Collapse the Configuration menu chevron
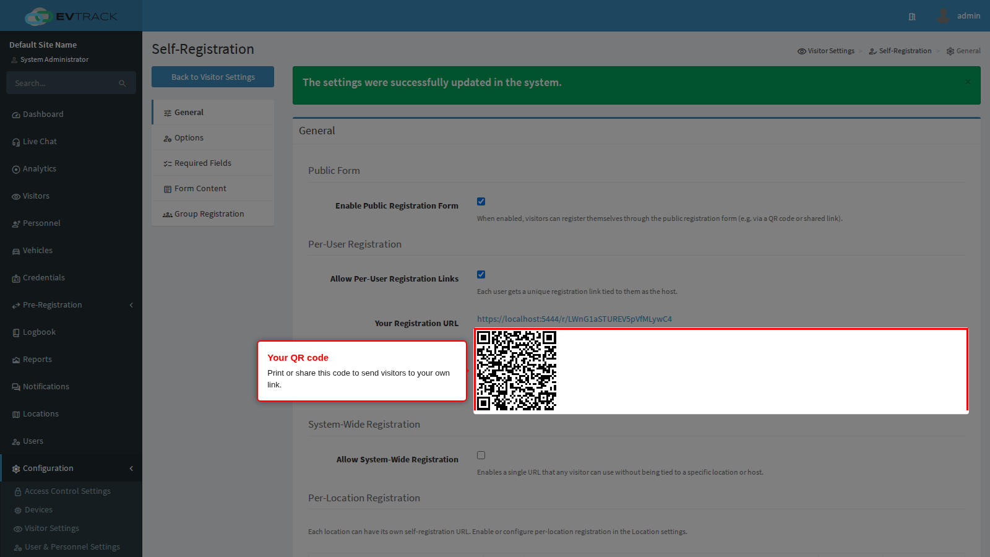Viewport: 990px width, 557px height. coord(131,468)
